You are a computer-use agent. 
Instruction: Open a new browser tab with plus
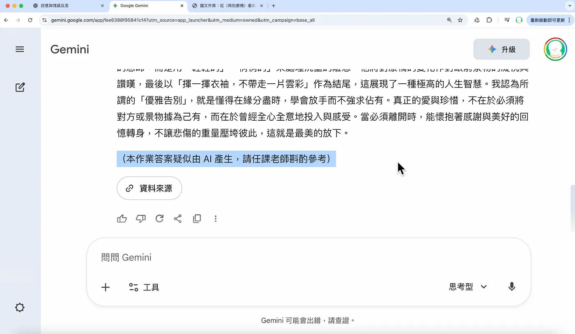pyautogui.click(x=274, y=6)
